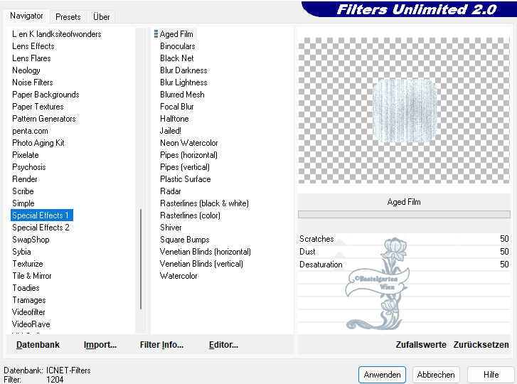Select the Binoculars filter
This screenshot has width=517, height=384.
click(x=177, y=46)
